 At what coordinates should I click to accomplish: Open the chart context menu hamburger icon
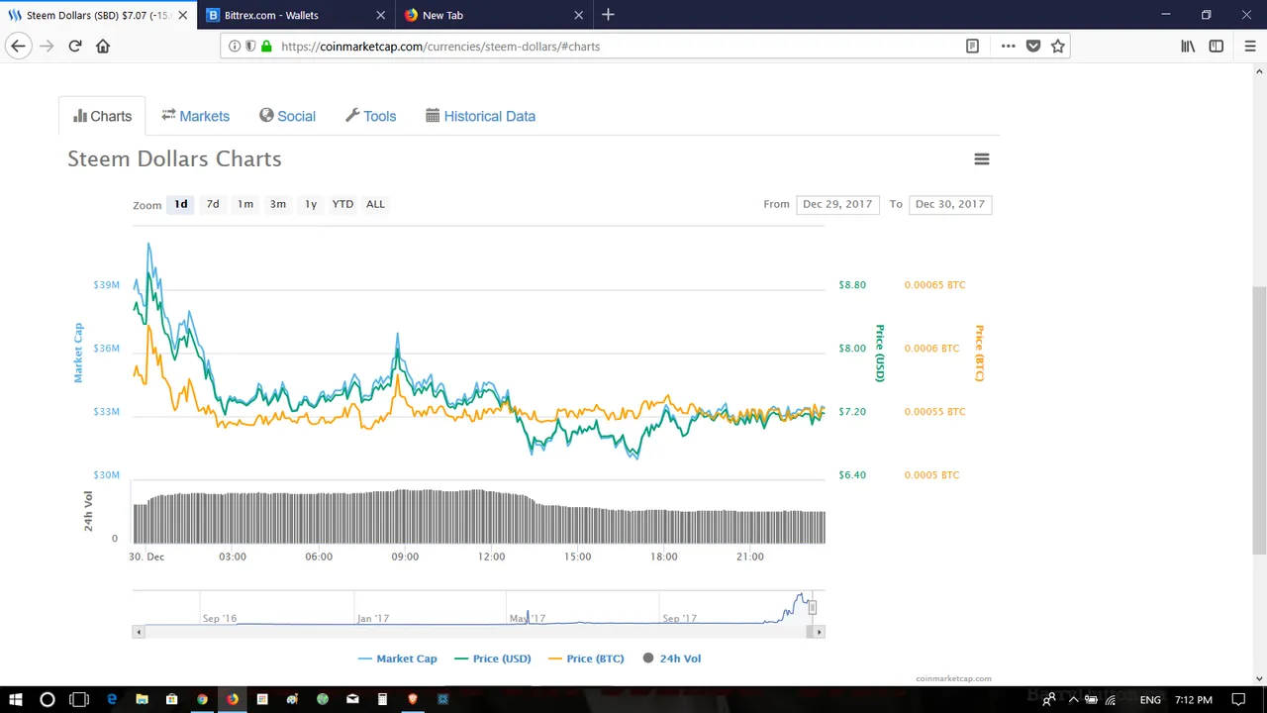click(981, 159)
